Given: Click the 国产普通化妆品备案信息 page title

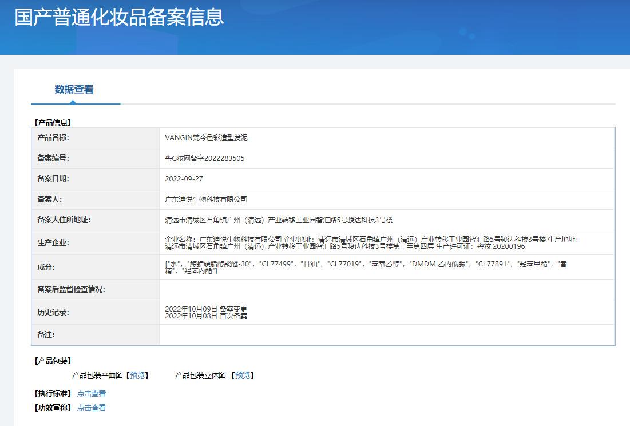Looking at the screenshot, I should (119, 17).
